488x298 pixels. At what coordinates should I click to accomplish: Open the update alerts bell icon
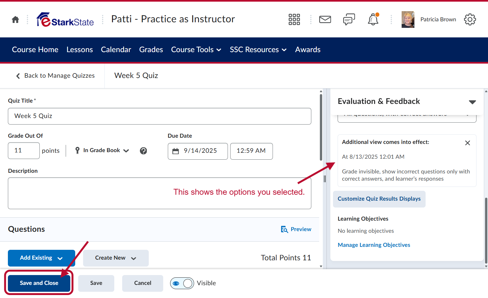[x=373, y=20]
